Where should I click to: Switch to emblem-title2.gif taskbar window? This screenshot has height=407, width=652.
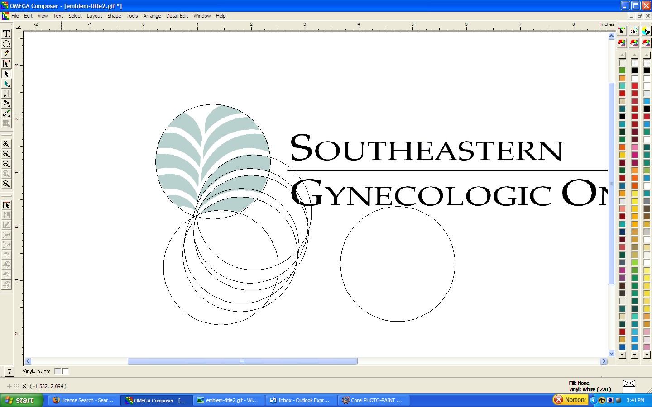[229, 400]
